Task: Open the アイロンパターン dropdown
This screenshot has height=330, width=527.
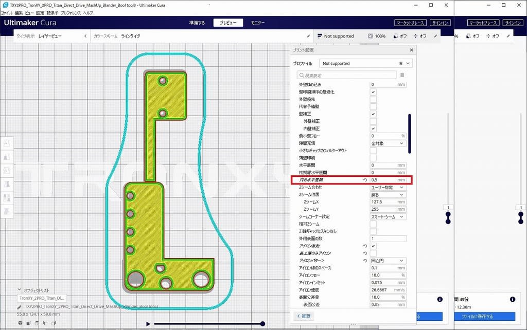Action: [x=388, y=261]
